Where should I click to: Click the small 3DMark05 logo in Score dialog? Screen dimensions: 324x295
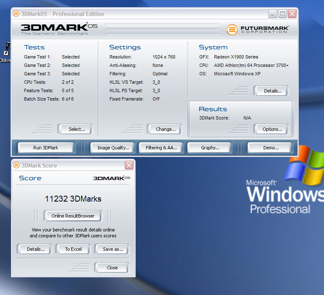click(112, 178)
